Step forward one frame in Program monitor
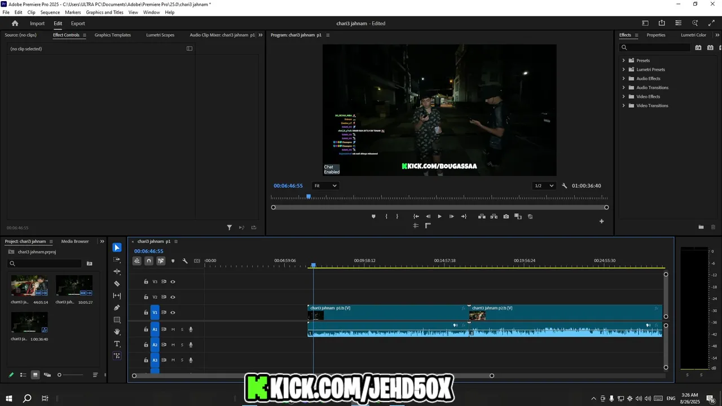 point(451,217)
